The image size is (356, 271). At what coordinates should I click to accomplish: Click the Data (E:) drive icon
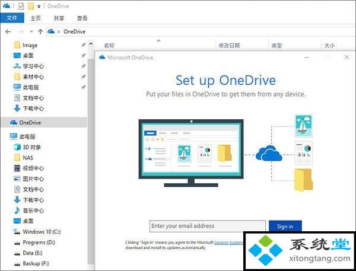pos(17,253)
